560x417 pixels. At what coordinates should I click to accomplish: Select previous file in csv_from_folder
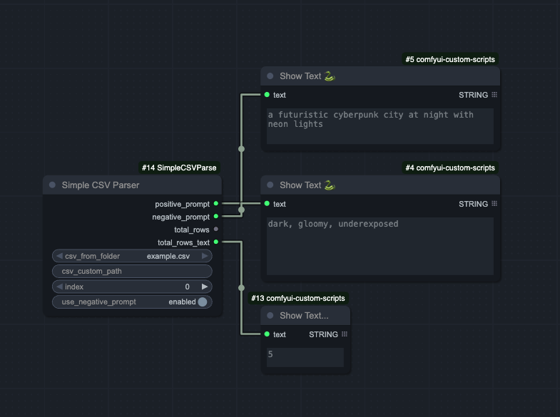(x=59, y=256)
